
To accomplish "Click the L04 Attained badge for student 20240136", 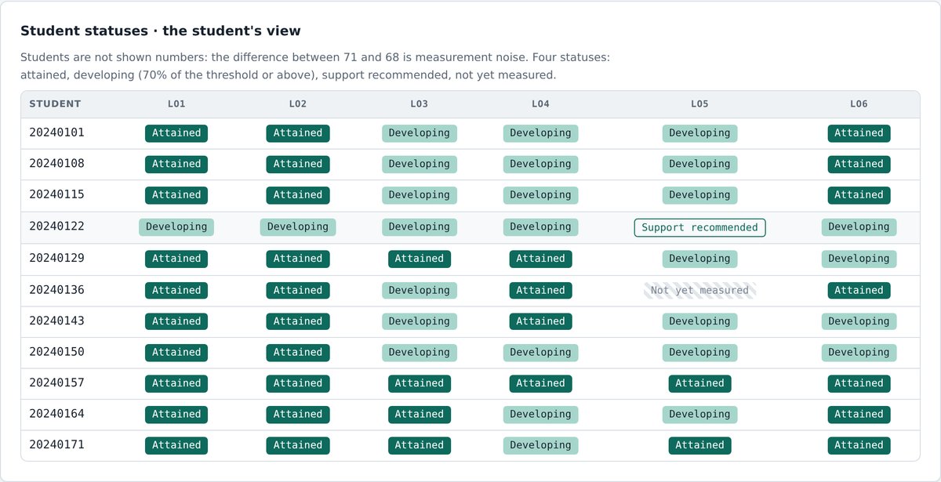I will tap(540, 291).
